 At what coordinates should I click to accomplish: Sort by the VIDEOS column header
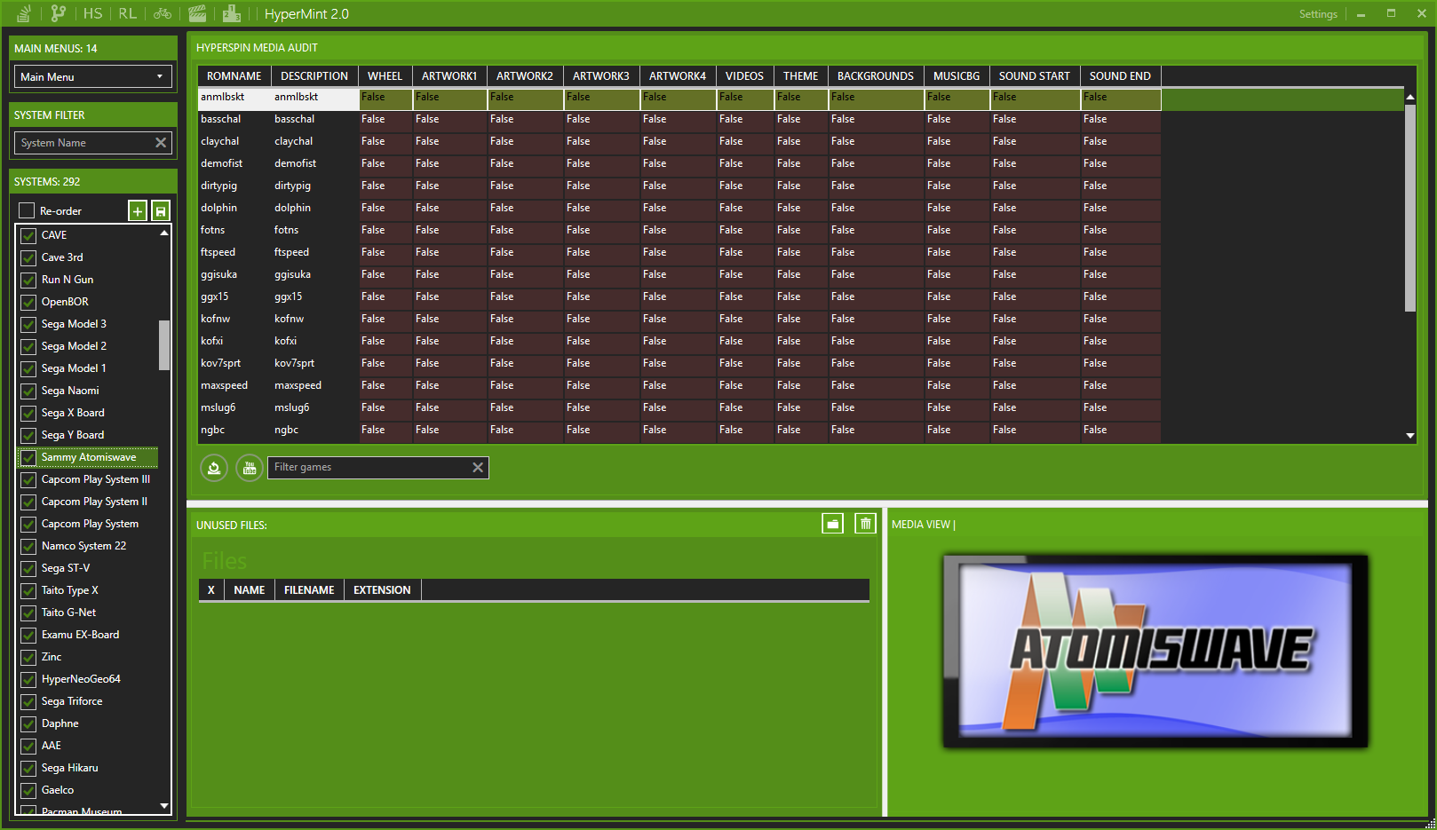pos(744,76)
